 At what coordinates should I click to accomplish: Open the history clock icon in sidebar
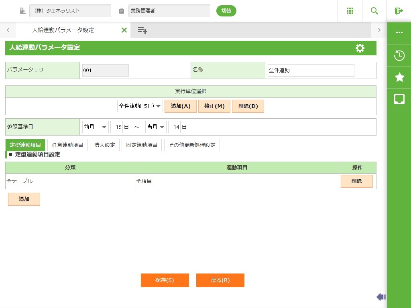(x=399, y=55)
